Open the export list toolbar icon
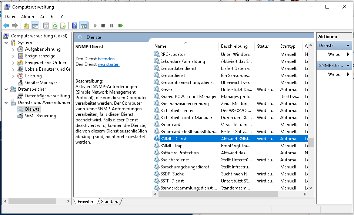 64,25
